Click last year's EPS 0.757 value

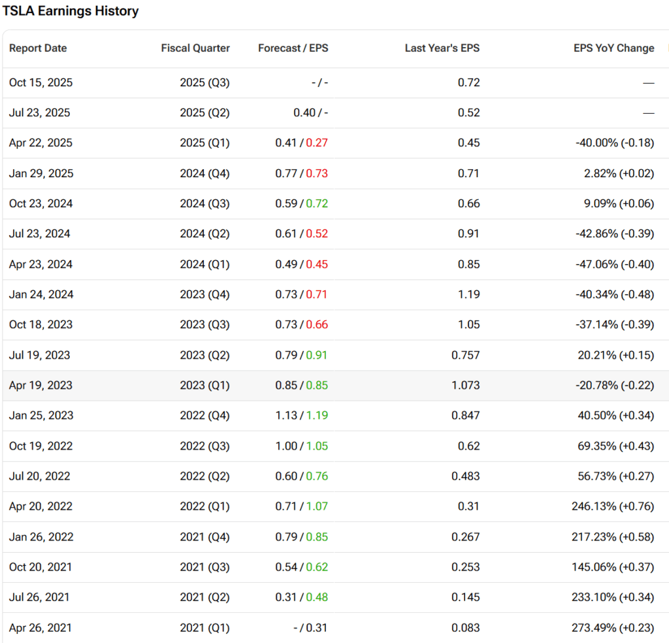[465, 355]
